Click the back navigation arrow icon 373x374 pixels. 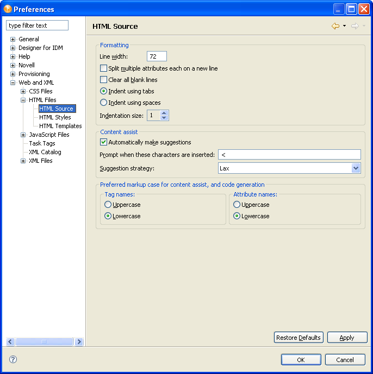335,26
